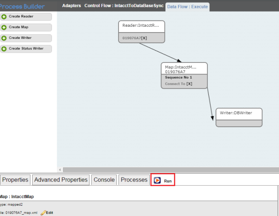Select the Reader:IntacctR... node
The image size is (279, 216).
point(141,26)
